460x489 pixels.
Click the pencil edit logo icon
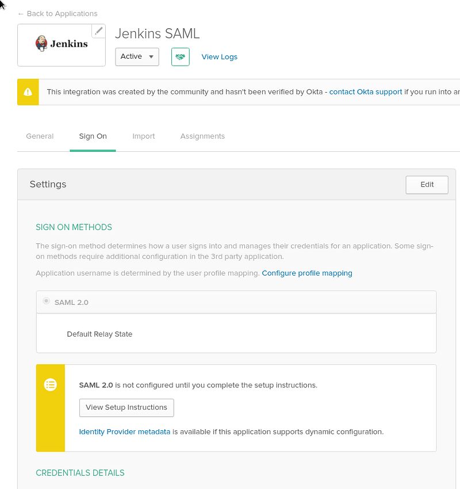click(x=98, y=31)
